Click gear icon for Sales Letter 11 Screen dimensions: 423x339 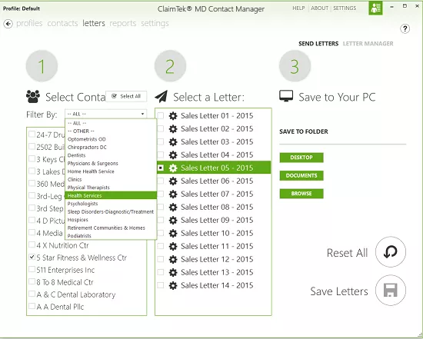(173, 246)
